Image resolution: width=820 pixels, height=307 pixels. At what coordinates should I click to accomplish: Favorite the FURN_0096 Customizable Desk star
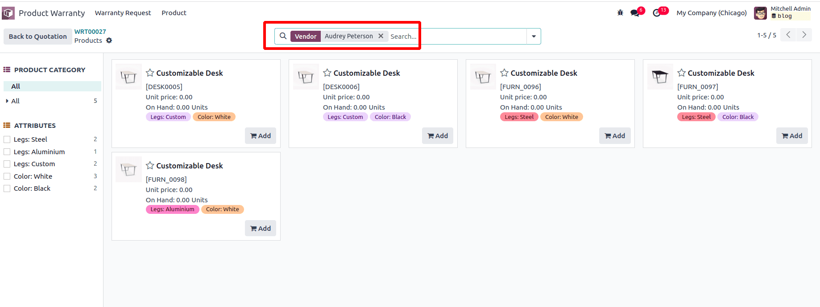click(504, 73)
